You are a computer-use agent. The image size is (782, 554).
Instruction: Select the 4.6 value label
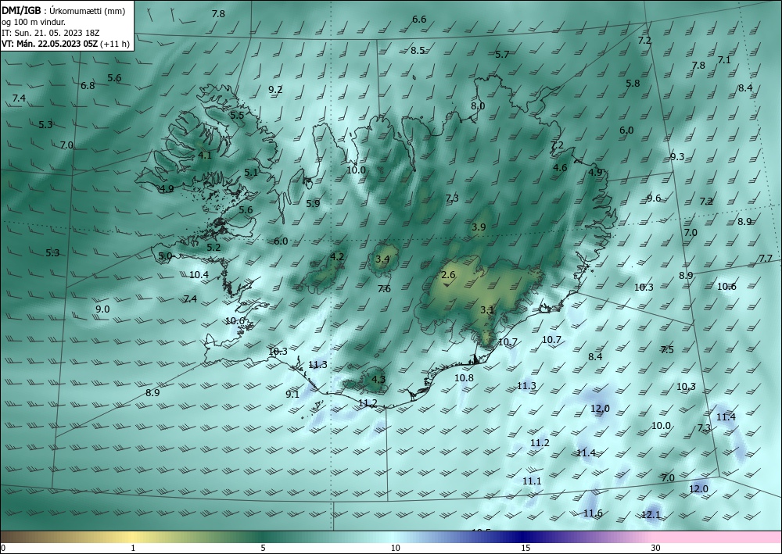[x=560, y=167]
